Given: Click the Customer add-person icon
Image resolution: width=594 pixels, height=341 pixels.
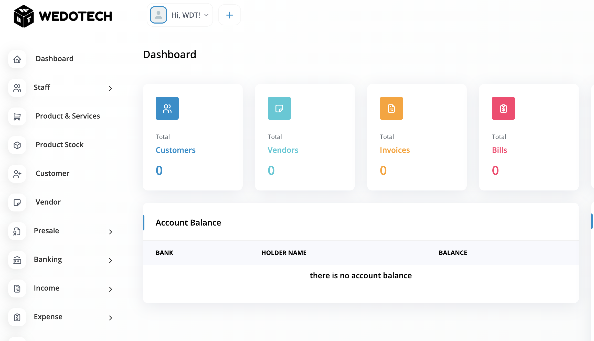Looking at the screenshot, I should tap(17, 174).
